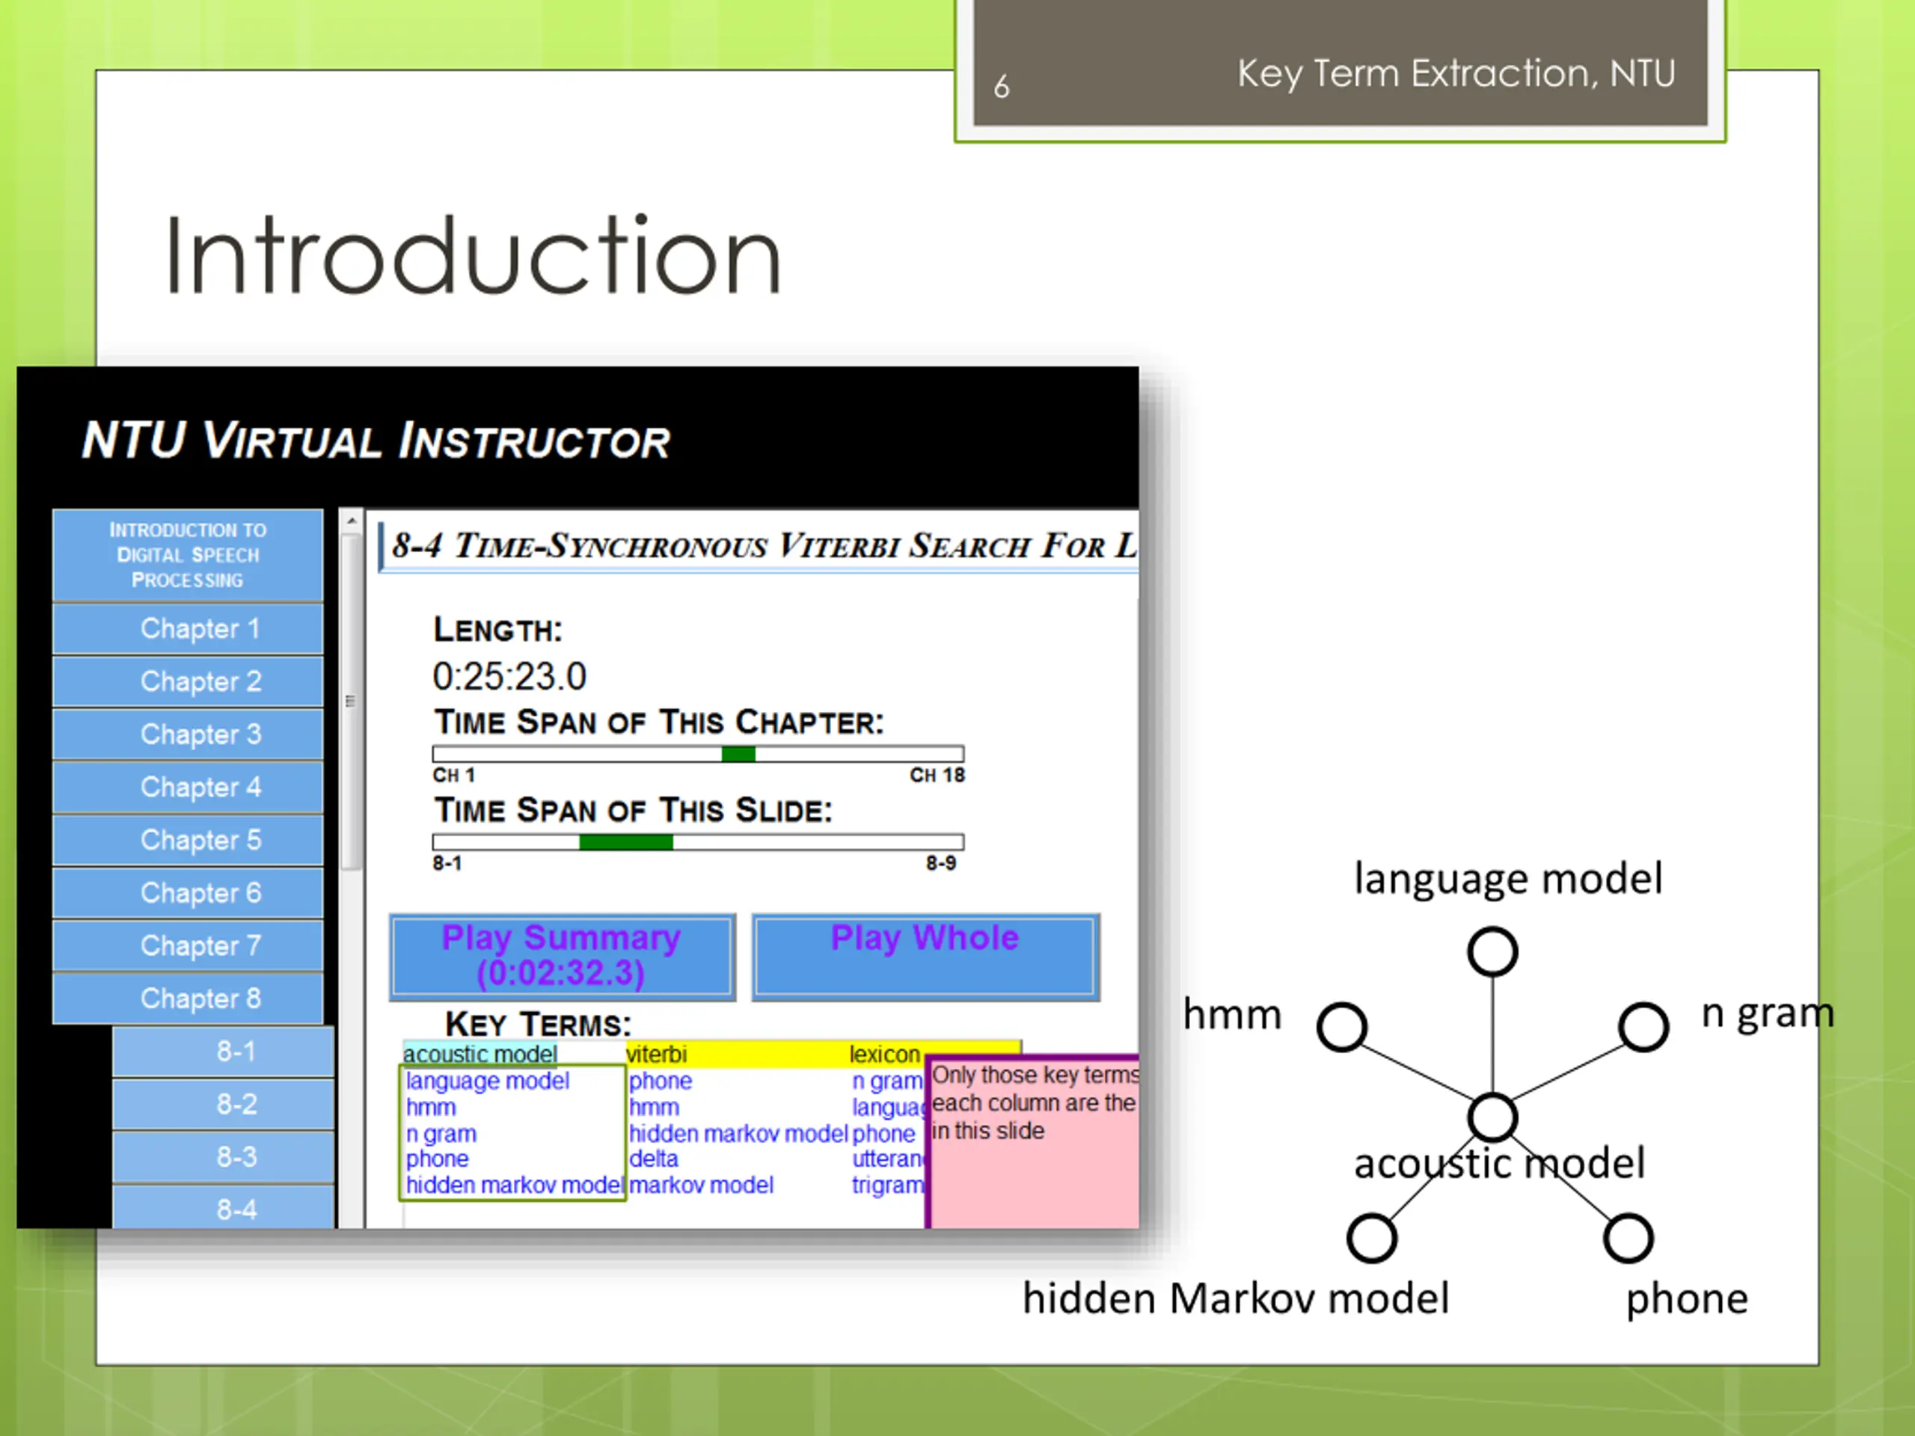Select Chapter 4 in sidebar

pos(188,787)
